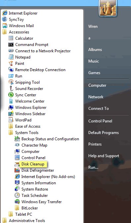Open Control Panel in the right pane
This screenshot has width=131, height=223.
tap(100, 121)
